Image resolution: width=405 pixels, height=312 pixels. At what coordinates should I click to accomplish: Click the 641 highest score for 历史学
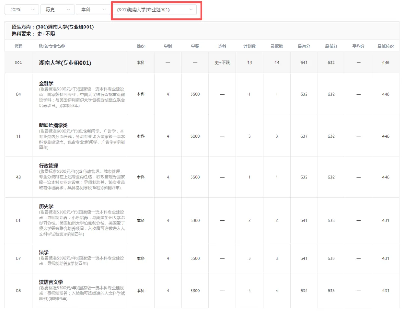(x=304, y=220)
